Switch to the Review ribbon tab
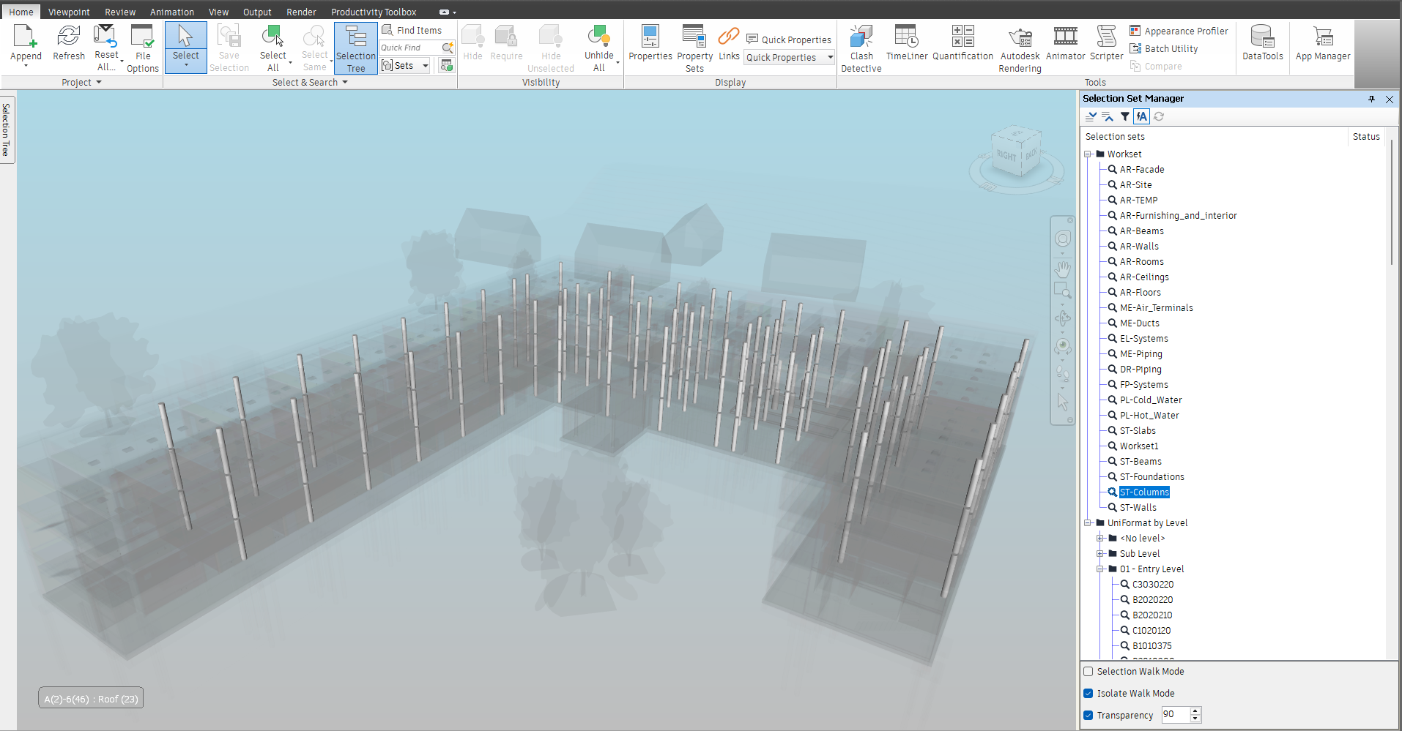Viewport: 1402px width, 731px height. (x=120, y=12)
